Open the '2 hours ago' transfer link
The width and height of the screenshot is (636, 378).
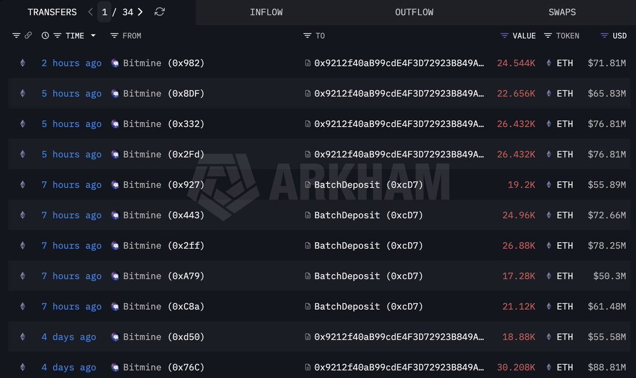[x=72, y=63]
